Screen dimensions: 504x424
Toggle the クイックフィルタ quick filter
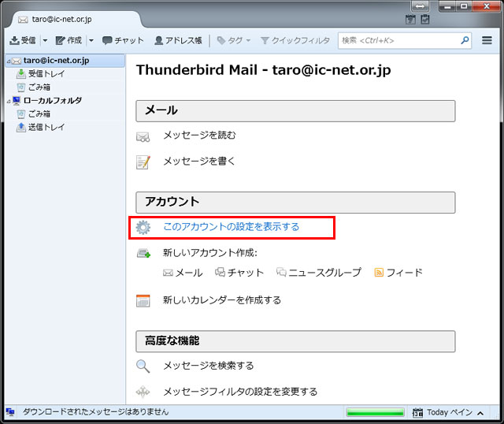[295, 40]
